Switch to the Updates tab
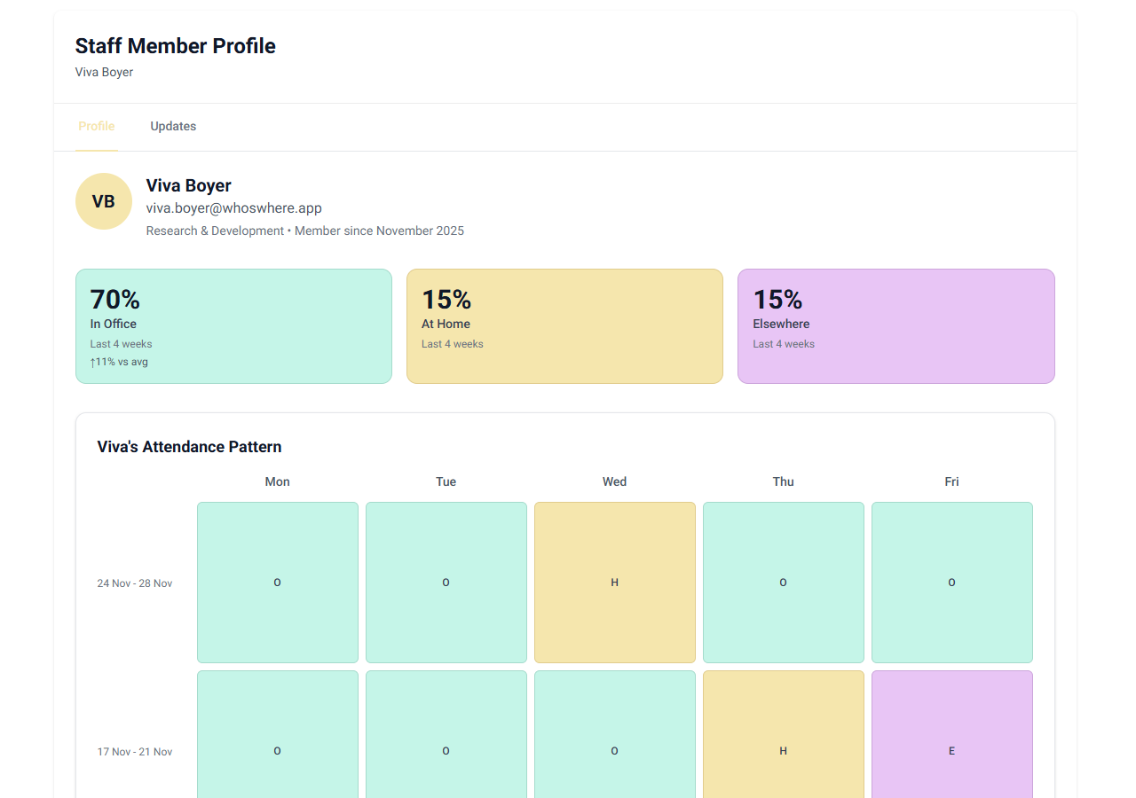The height and width of the screenshot is (798, 1136). click(x=173, y=126)
